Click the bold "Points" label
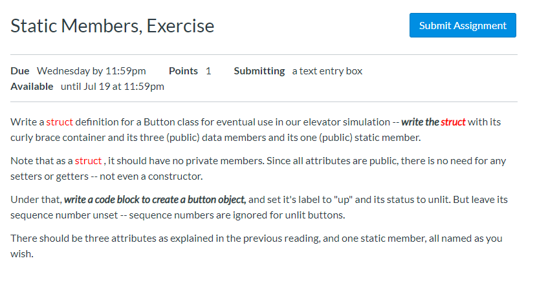The image size is (548, 287). (x=183, y=71)
